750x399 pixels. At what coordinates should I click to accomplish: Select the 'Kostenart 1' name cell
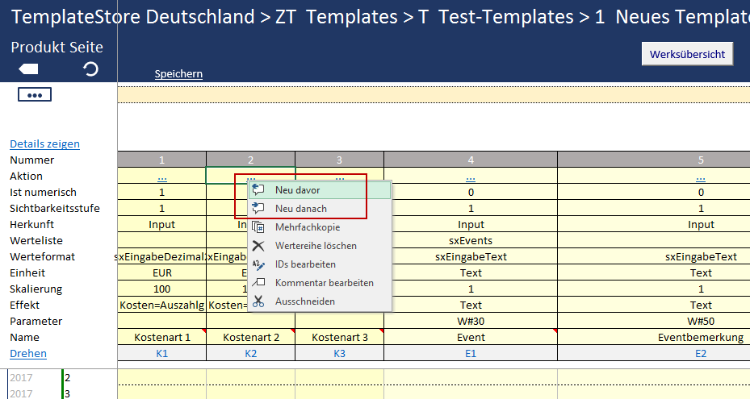[161, 338]
